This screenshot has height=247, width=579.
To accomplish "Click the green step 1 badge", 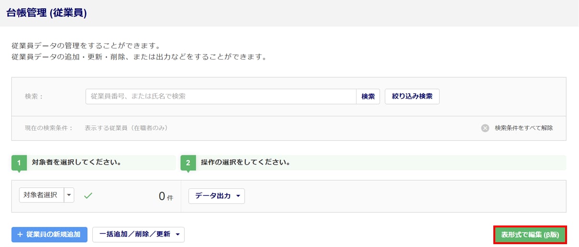I will [x=19, y=163].
